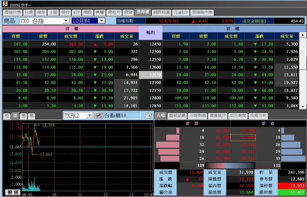
Task: Click the S application logo icon
Action: click(5, 3)
